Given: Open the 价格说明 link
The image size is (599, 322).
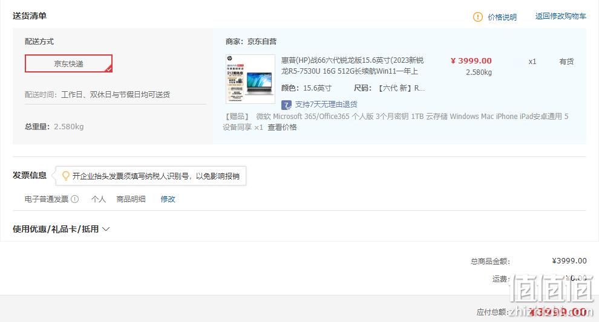Looking at the screenshot, I should [x=502, y=17].
